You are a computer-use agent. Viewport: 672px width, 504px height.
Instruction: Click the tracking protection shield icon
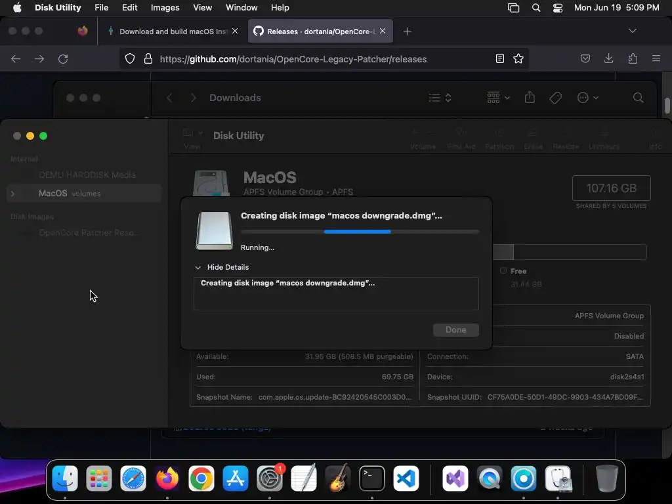click(x=130, y=58)
